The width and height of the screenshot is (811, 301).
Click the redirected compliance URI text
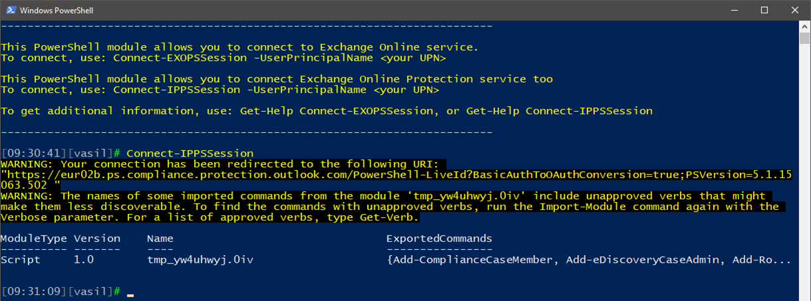(396, 179)
